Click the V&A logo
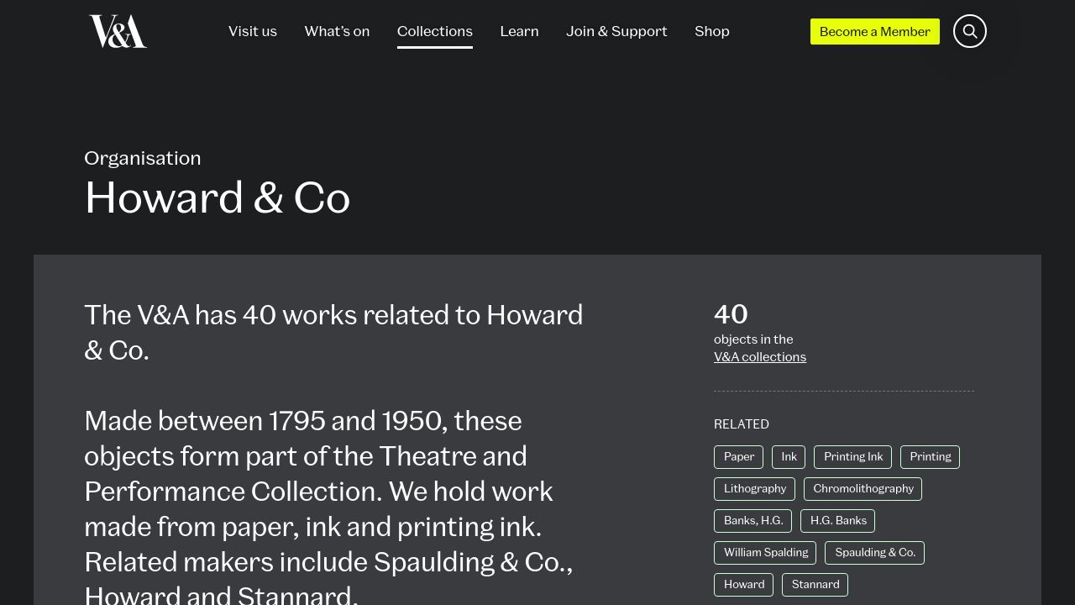 (118, 31)
